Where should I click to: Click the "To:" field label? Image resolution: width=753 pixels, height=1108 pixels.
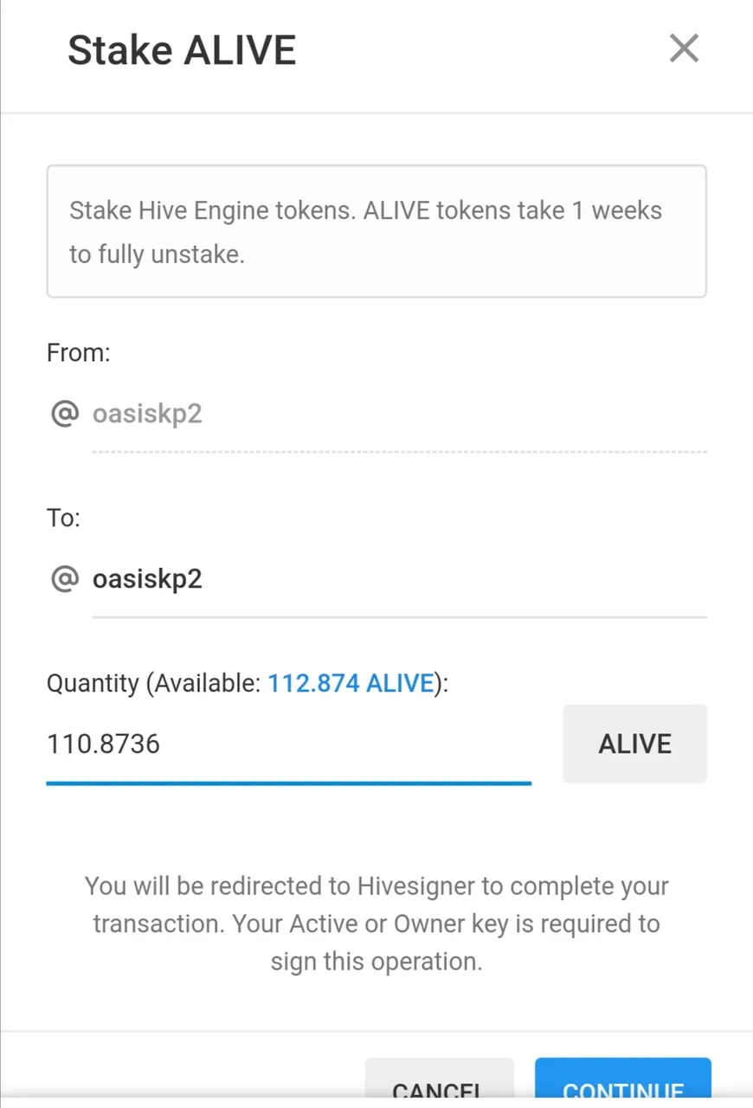63,518
